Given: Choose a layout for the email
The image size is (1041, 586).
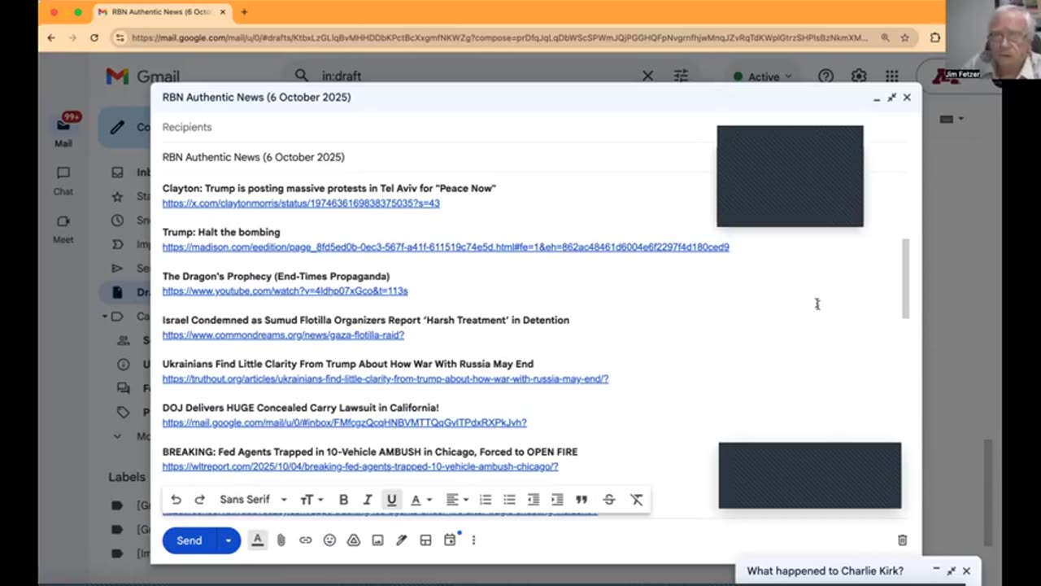Looking at the screenshot, I should point(425,540).
